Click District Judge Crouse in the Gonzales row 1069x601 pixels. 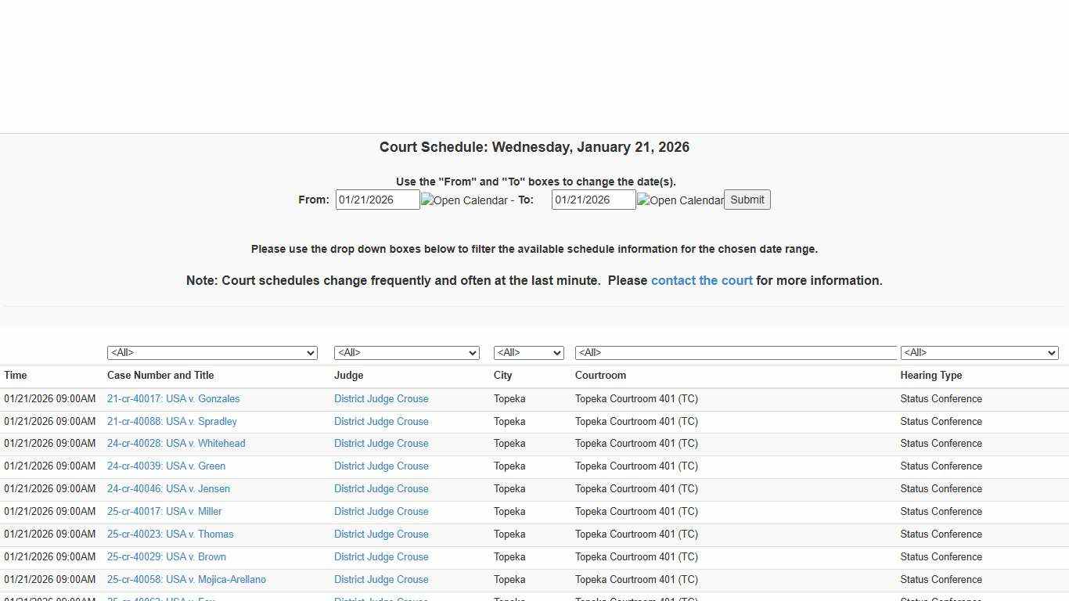tap(381, 398)
